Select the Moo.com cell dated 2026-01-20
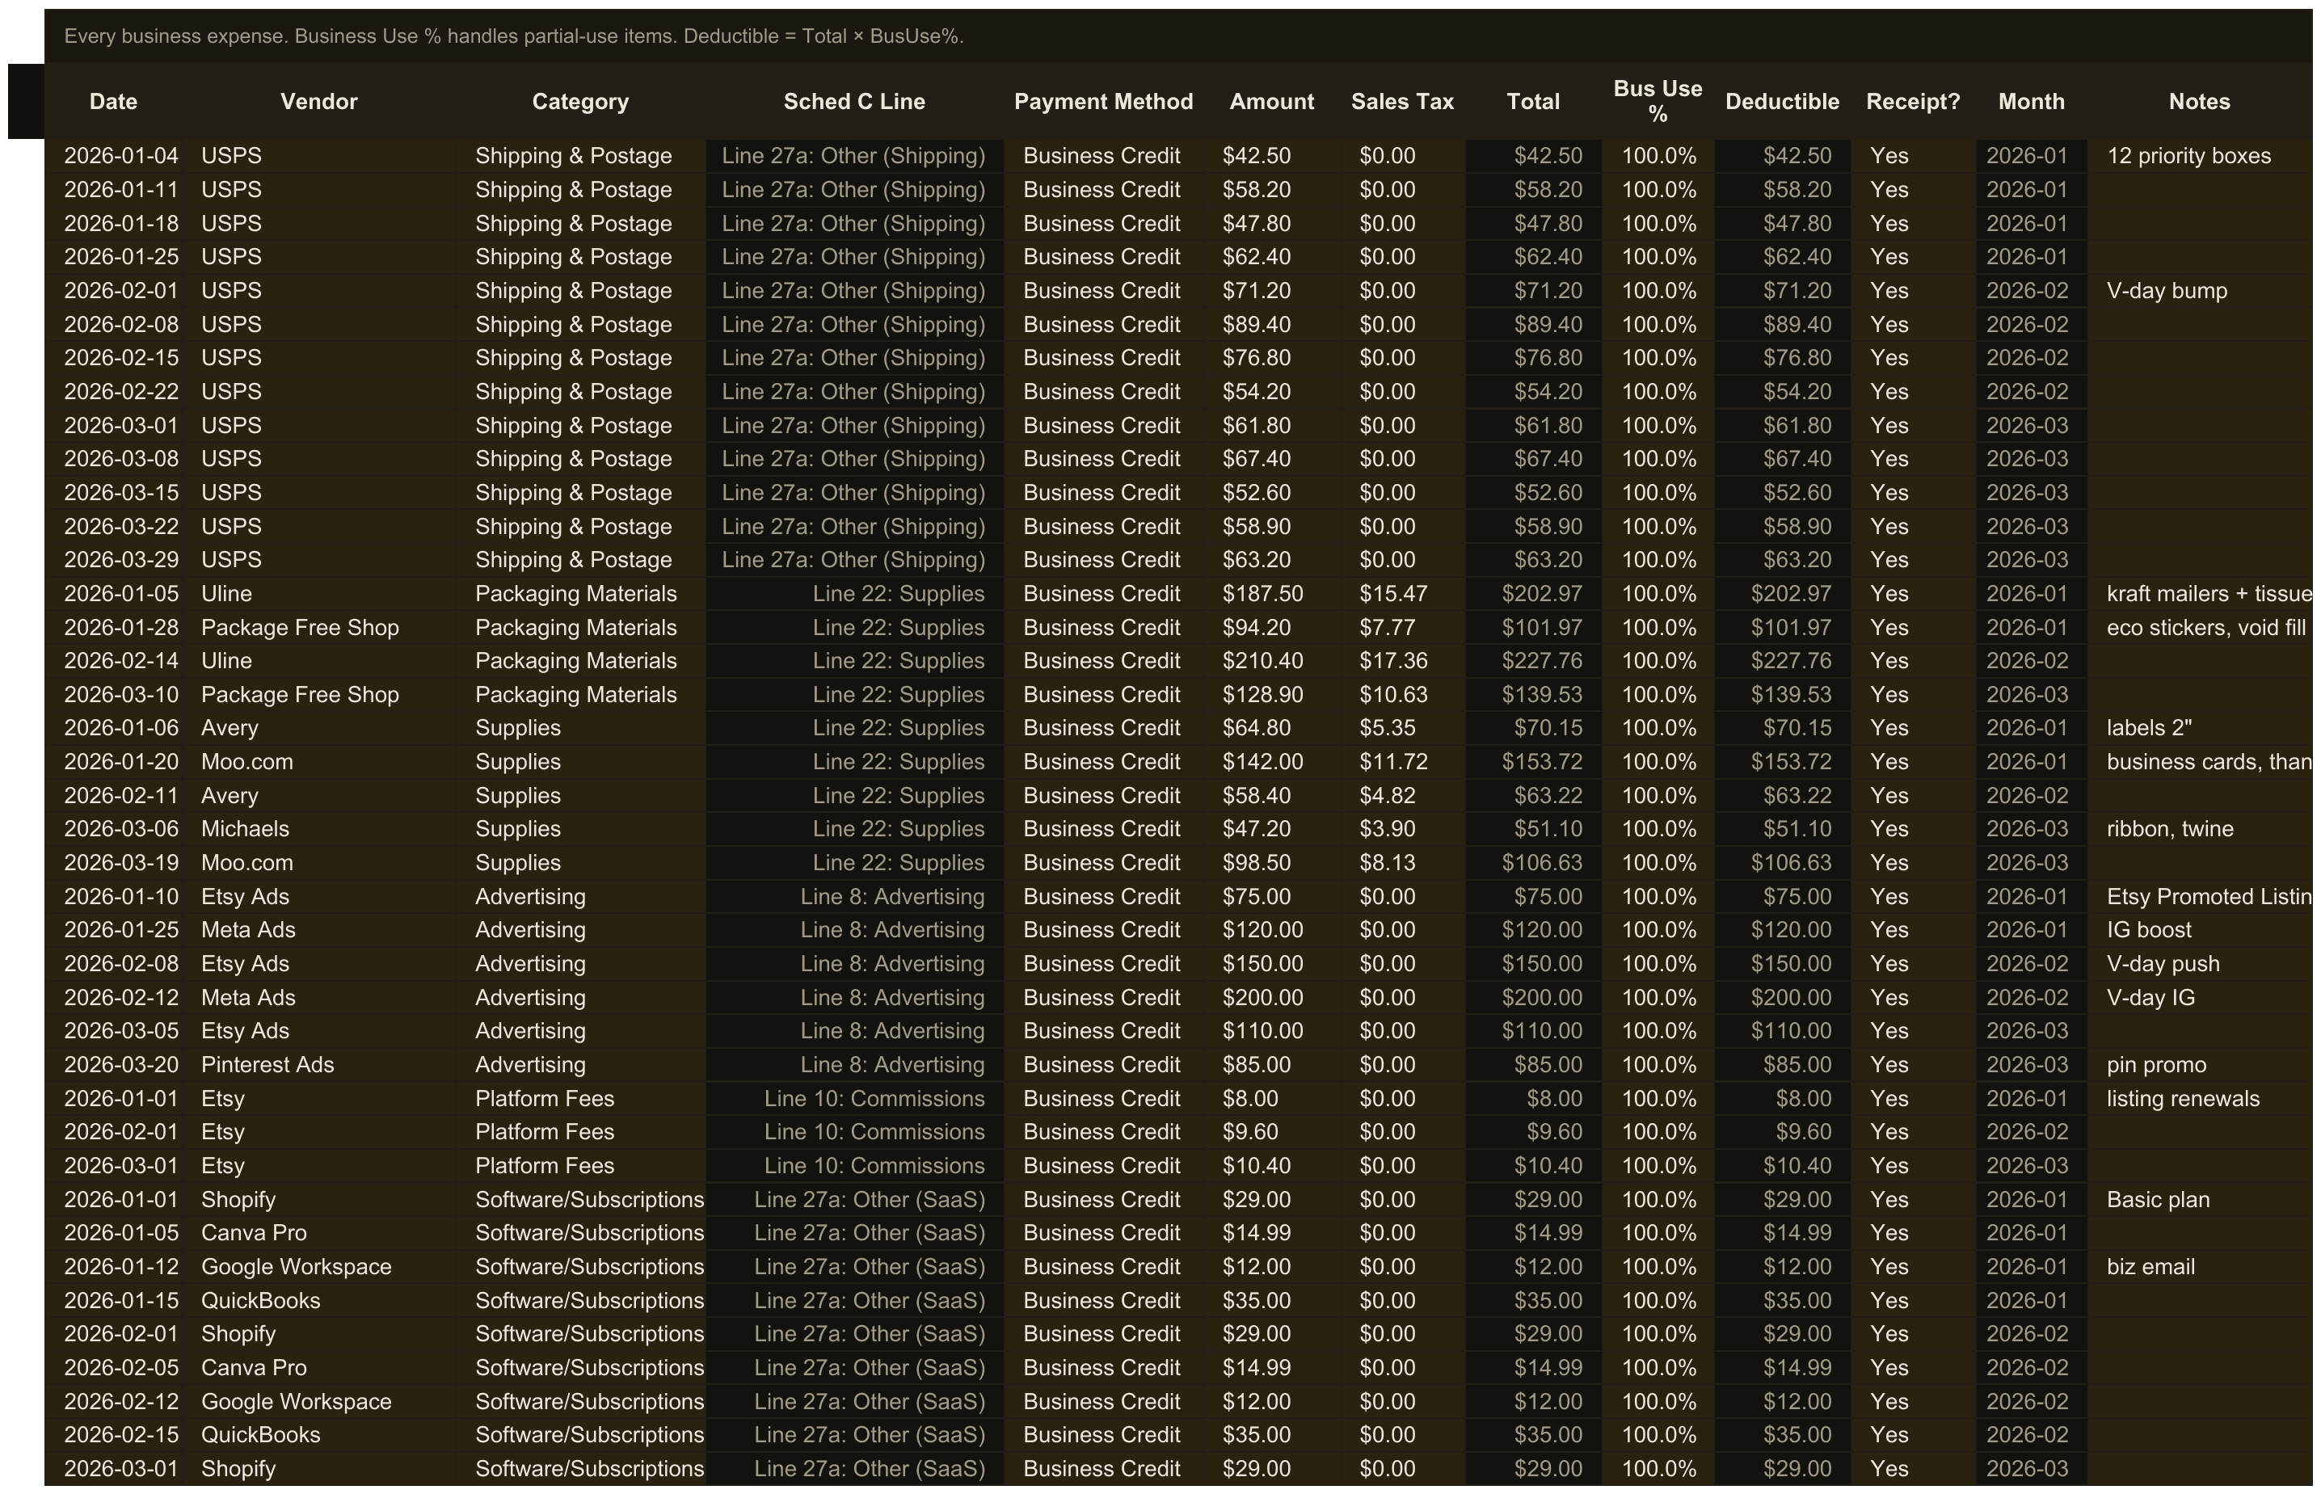2321x1494 pixels. [319, 762]
